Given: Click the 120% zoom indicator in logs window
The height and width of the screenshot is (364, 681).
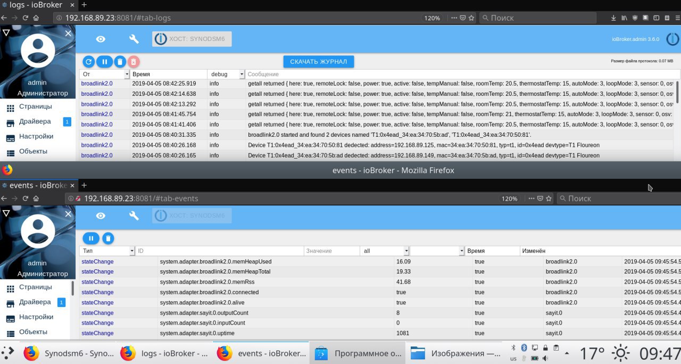Looking at the screenshot, I should 432,18.
